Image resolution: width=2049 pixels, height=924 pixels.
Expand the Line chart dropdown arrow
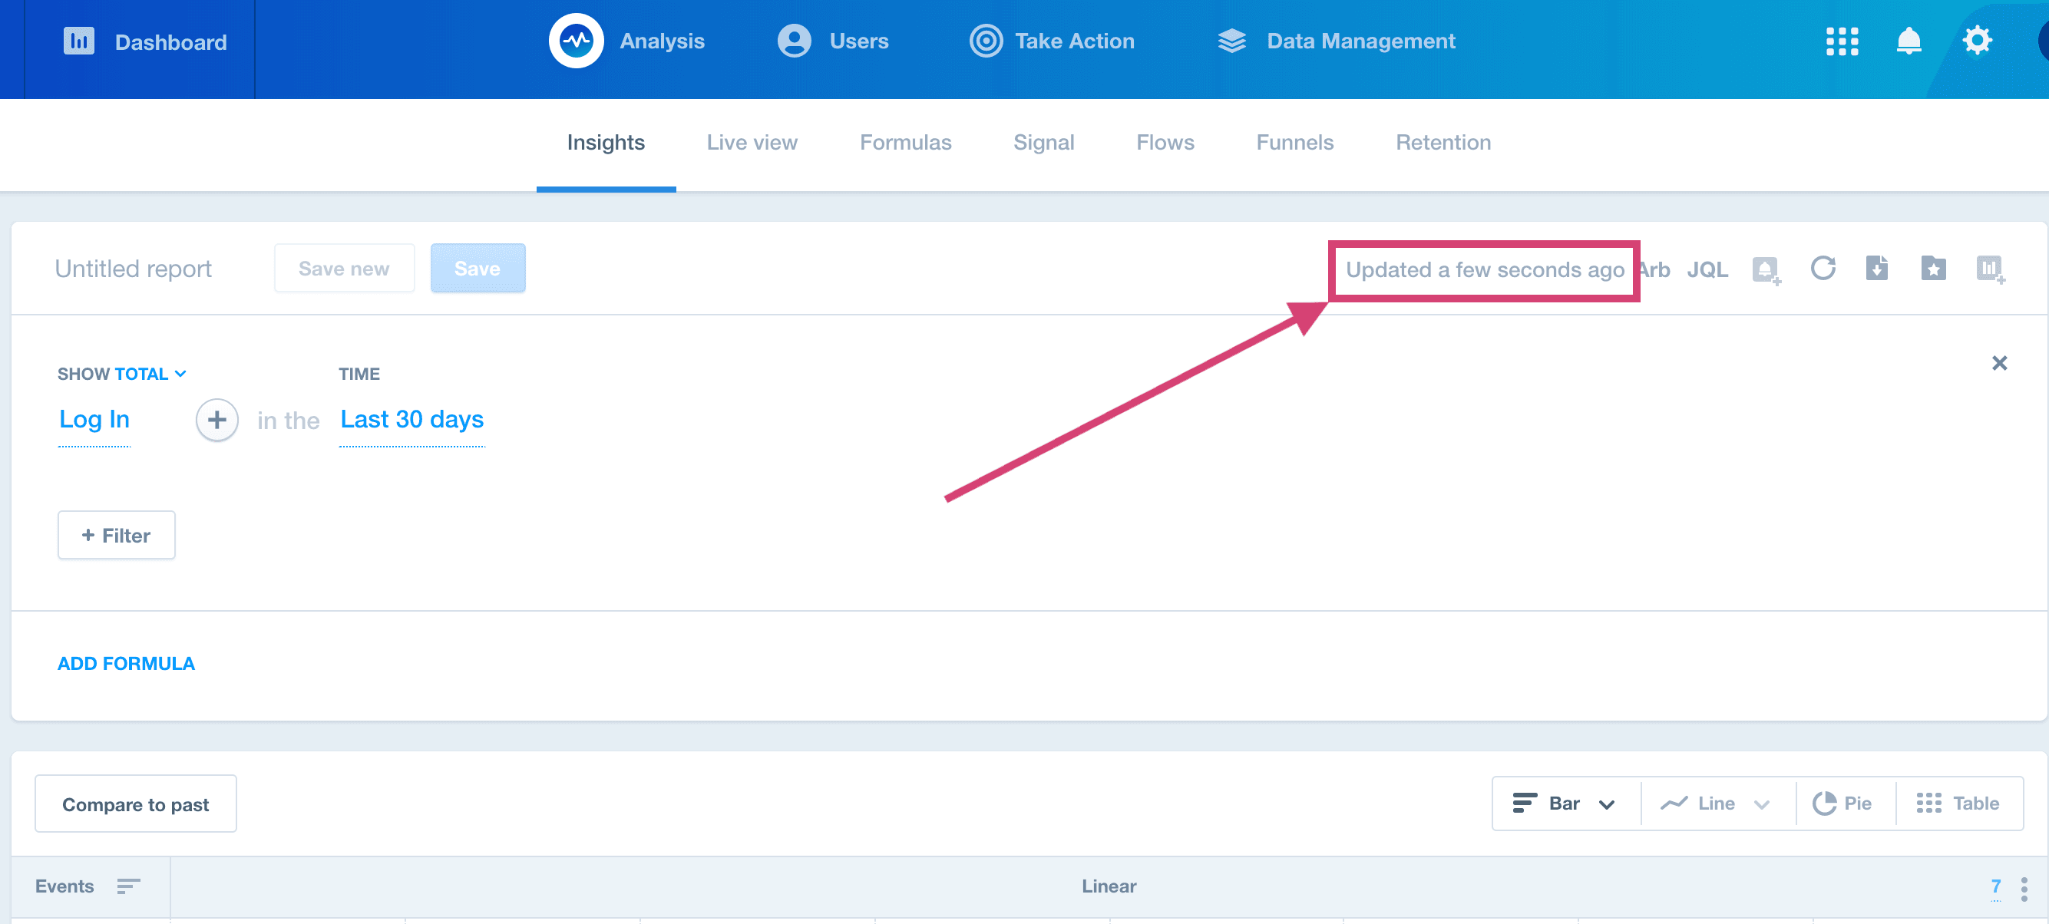[1762, 804]
